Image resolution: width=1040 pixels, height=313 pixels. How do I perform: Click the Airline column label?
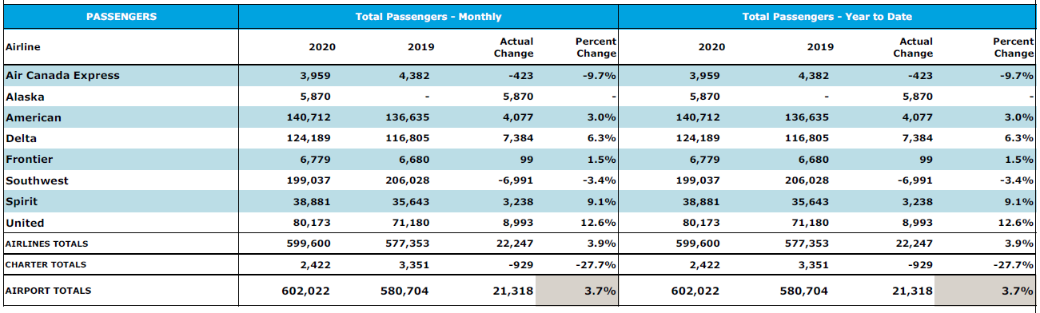[22, 47]
